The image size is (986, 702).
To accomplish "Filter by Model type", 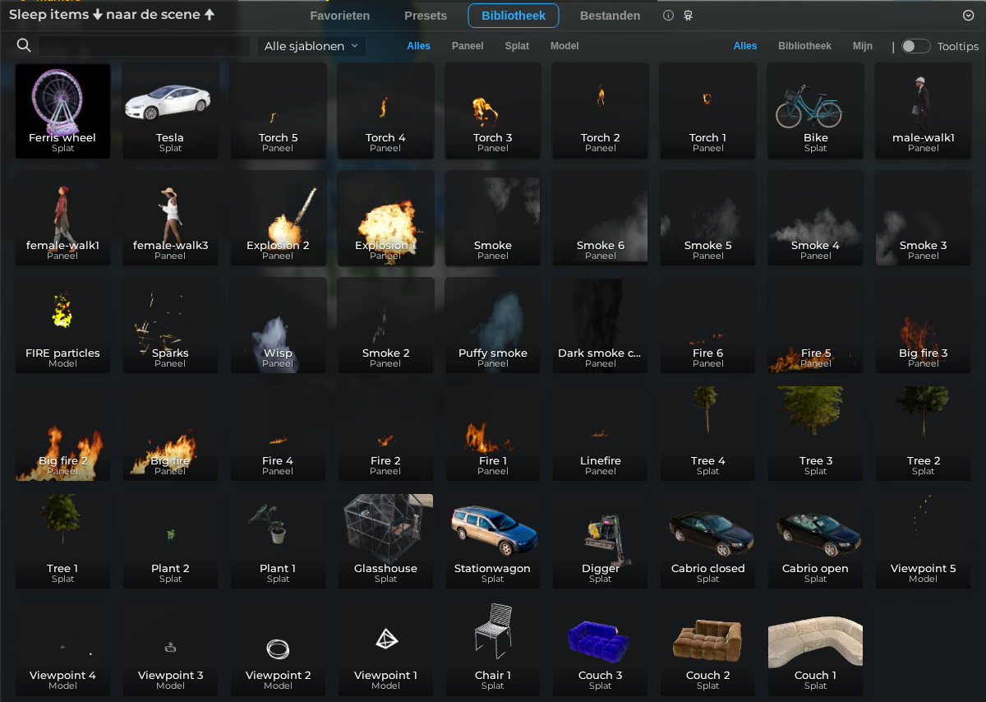I will pyautogui.click(x=564, y=46).
